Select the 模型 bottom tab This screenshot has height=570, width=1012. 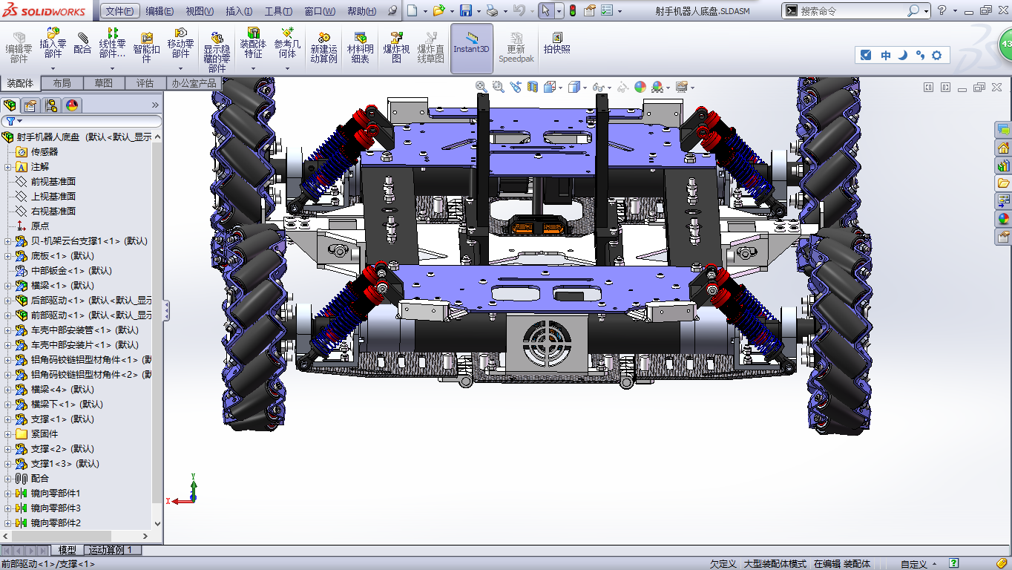(67, 550)
